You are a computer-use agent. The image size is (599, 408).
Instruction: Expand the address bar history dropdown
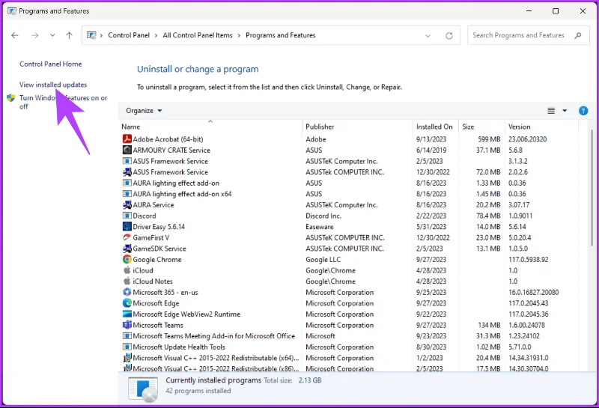tap(428, 35)
